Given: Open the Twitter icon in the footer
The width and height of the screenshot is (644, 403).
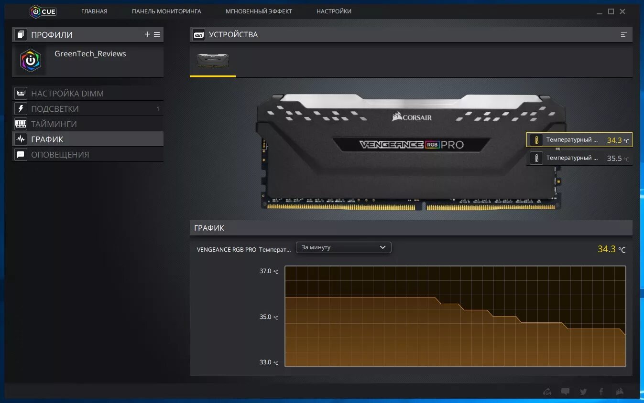Looking at the screenshot, I should [x=583, y=392].
